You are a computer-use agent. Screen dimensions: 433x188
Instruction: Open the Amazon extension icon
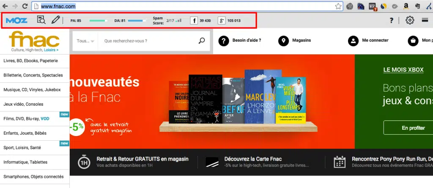406,6
